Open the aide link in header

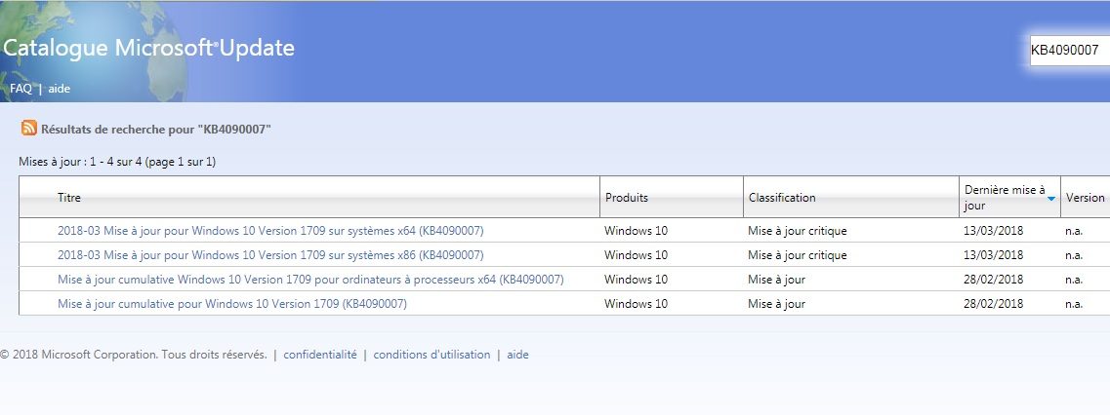click(59, 89)
